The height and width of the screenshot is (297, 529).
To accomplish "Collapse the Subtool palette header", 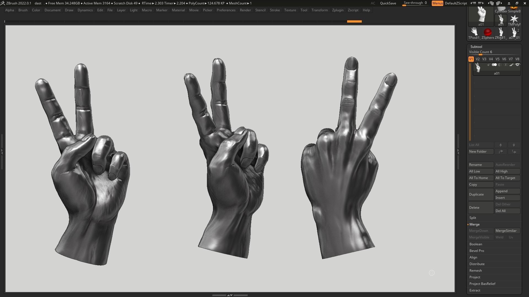I will [x=476, y=47].
